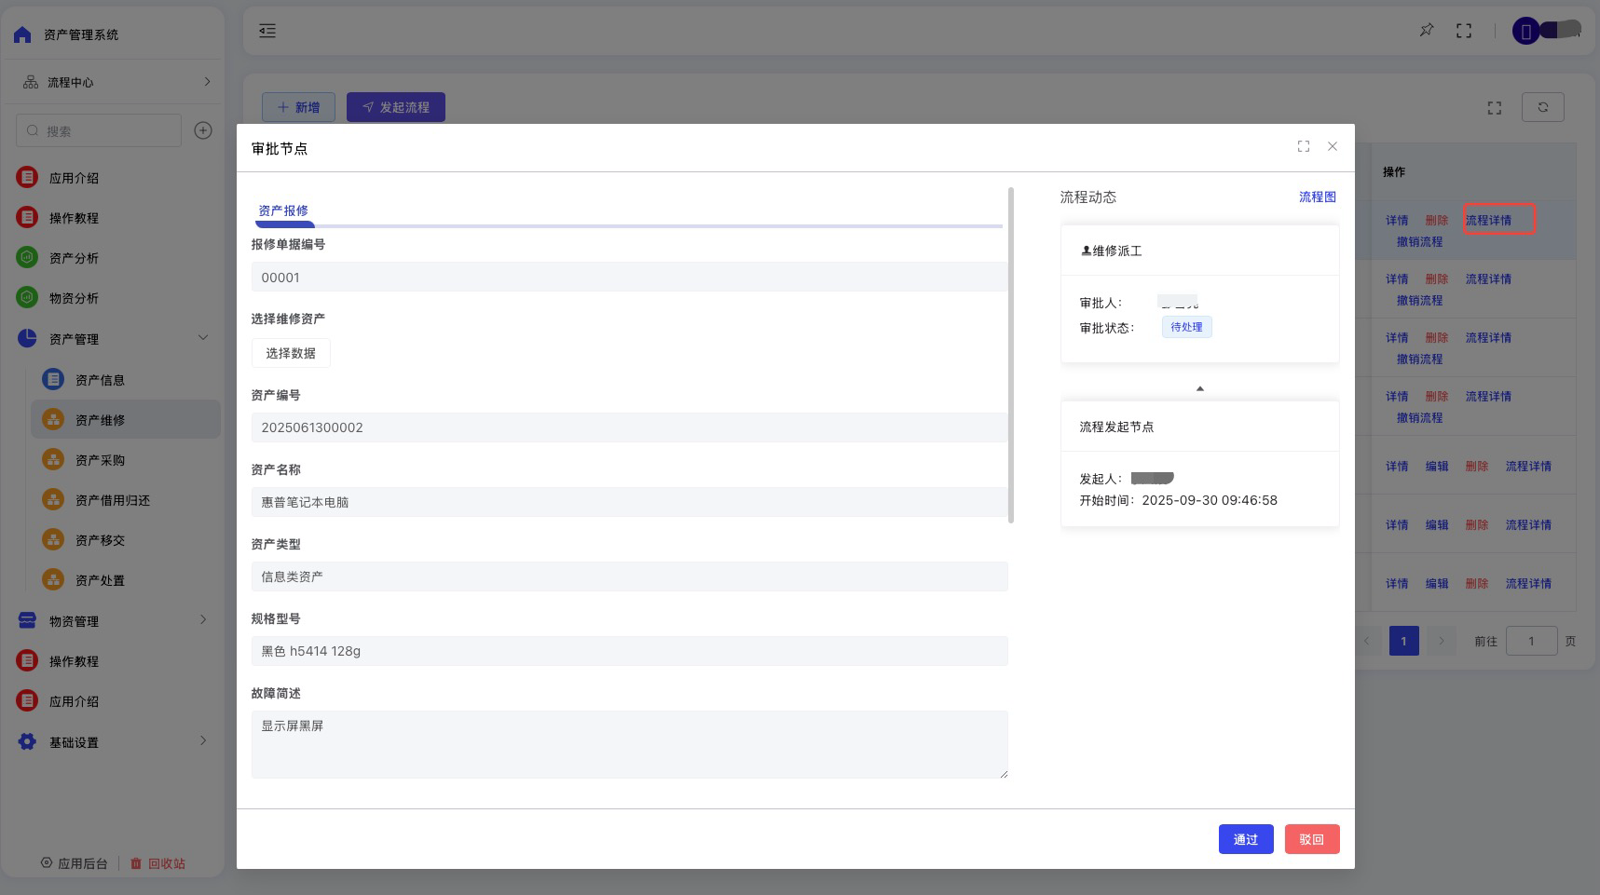Click the 驳回 reject button

[x=1311, y=839]
